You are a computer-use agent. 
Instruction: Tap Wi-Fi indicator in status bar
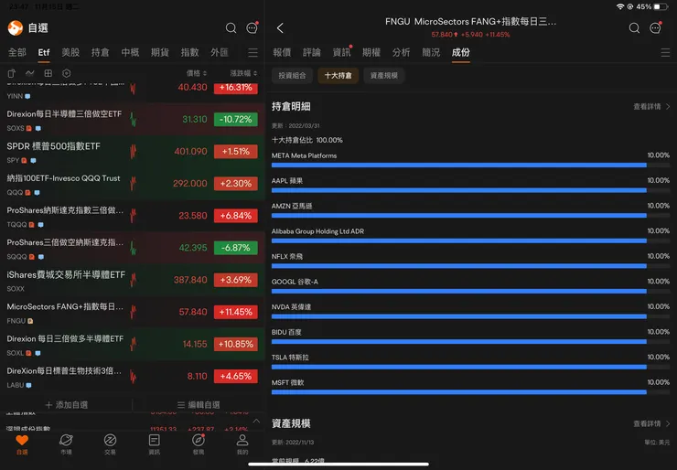point(620,7)
